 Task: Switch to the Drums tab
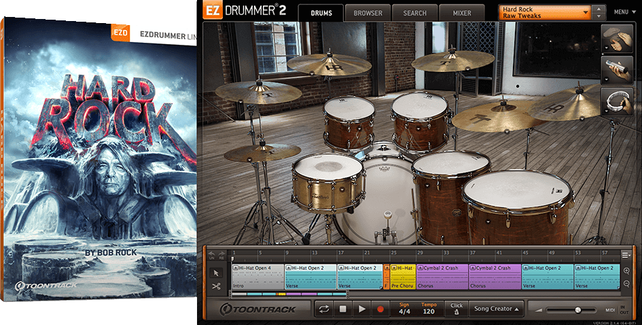pyautogui.click(x=321, y=13)
